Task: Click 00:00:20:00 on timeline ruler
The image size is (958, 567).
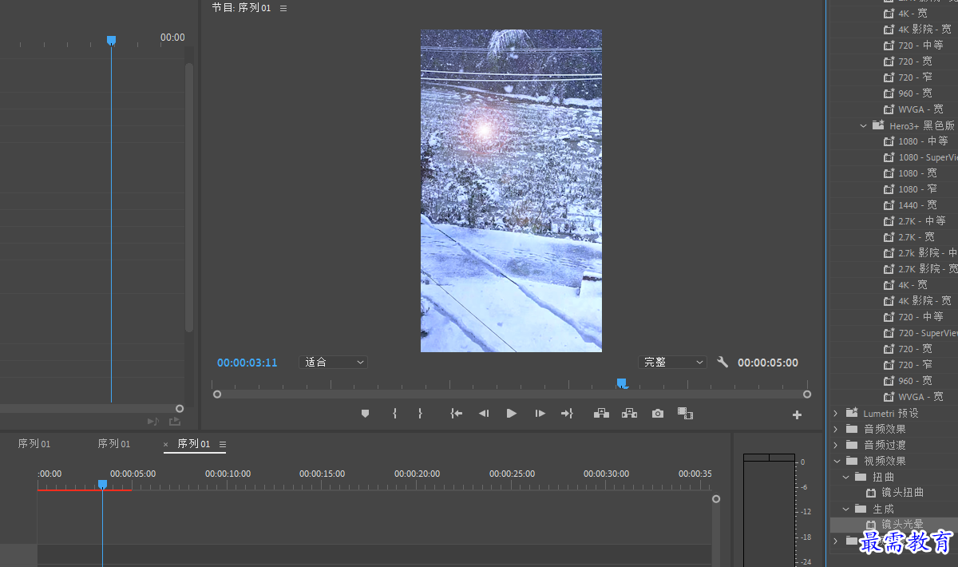Action: pyautogui.click(x=417, y=474)
